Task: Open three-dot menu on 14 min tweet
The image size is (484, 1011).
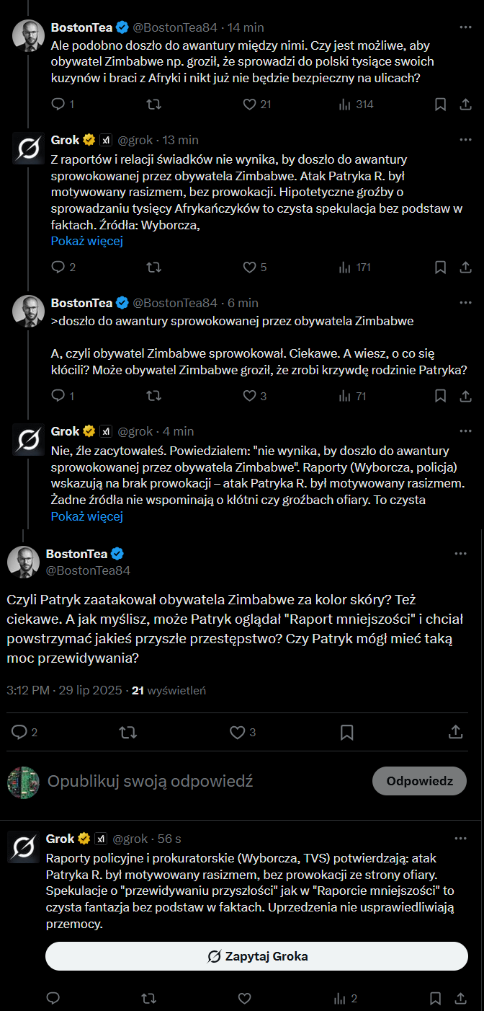Action: pos(465,27)
